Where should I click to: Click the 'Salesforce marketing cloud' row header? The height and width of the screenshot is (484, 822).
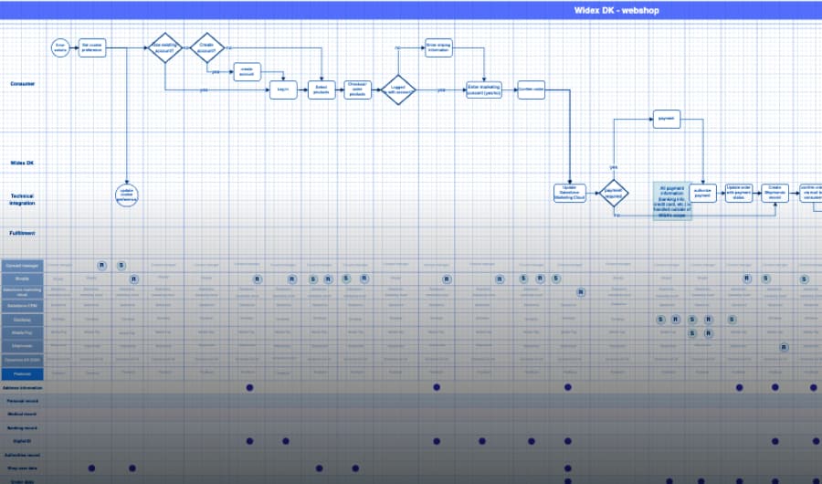(23, 292)
